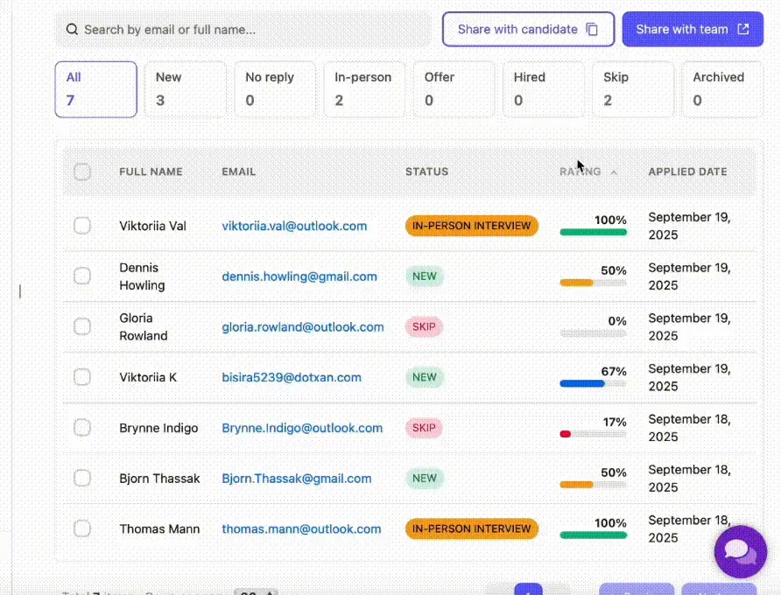Open dennis.howling@gmail.com email link

299,276
